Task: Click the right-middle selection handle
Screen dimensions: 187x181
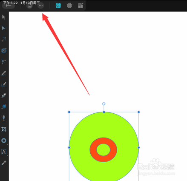Action: point(138,147)
